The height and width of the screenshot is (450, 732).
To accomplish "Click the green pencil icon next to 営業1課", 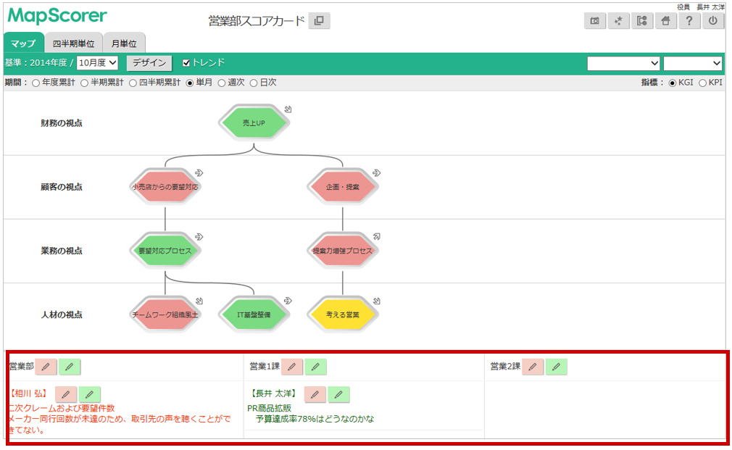I will [x=315, y=367].
